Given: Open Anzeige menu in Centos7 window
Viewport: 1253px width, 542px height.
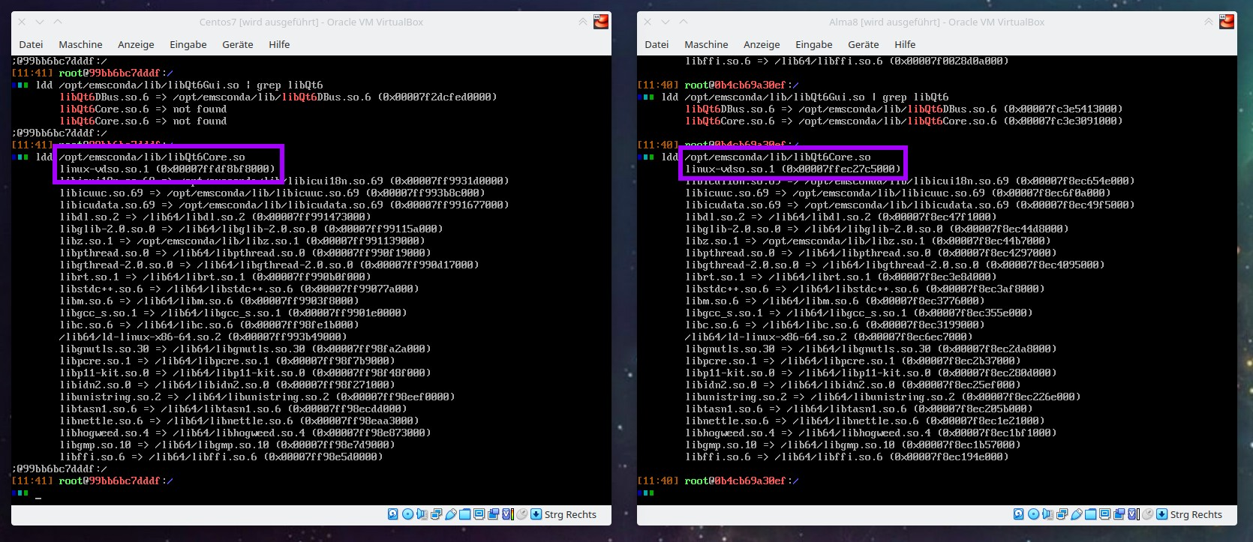Looking at the screenshot, I should pyautogui.click(x=136, y=44).
